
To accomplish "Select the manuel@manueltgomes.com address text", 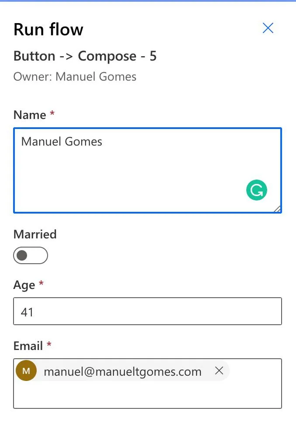I will click(x=123, y=372).
